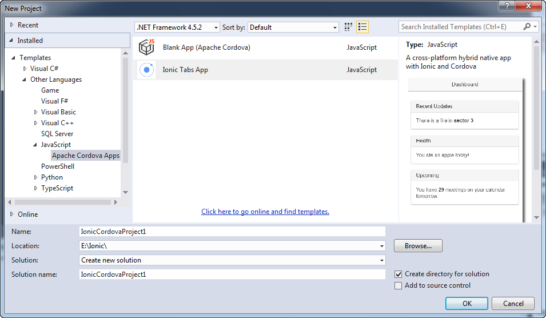Click tree scroll left arrow
The image size is (546, 318).
point(10,202)
